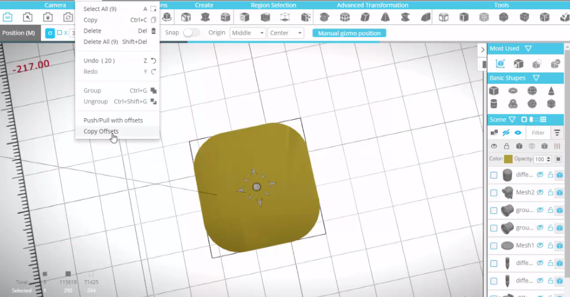Image resolution: width=570 pixels, height=297 pixels.
Task: Click the extrude shape create icon
Action: click(x=206, y=17)
